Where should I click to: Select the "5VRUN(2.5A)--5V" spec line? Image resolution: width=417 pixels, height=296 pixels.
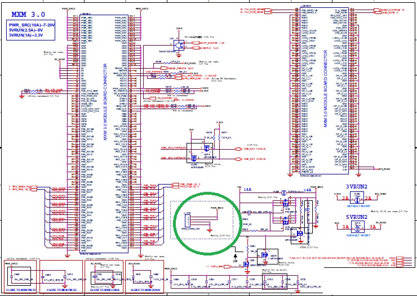point(26,30)
